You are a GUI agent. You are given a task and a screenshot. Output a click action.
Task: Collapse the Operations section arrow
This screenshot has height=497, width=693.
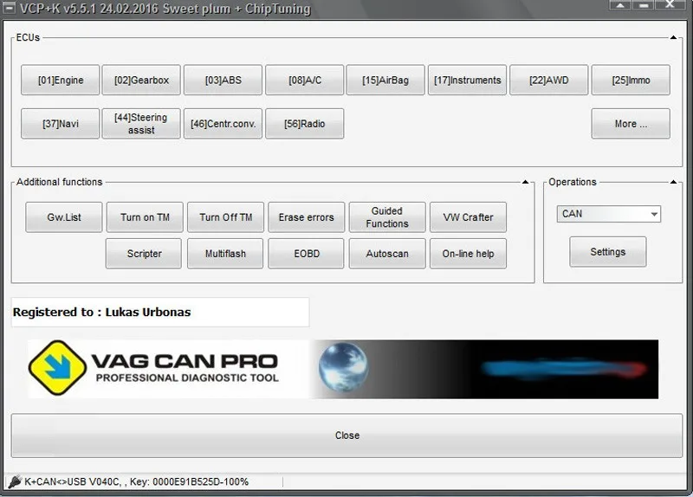[673, 182]
